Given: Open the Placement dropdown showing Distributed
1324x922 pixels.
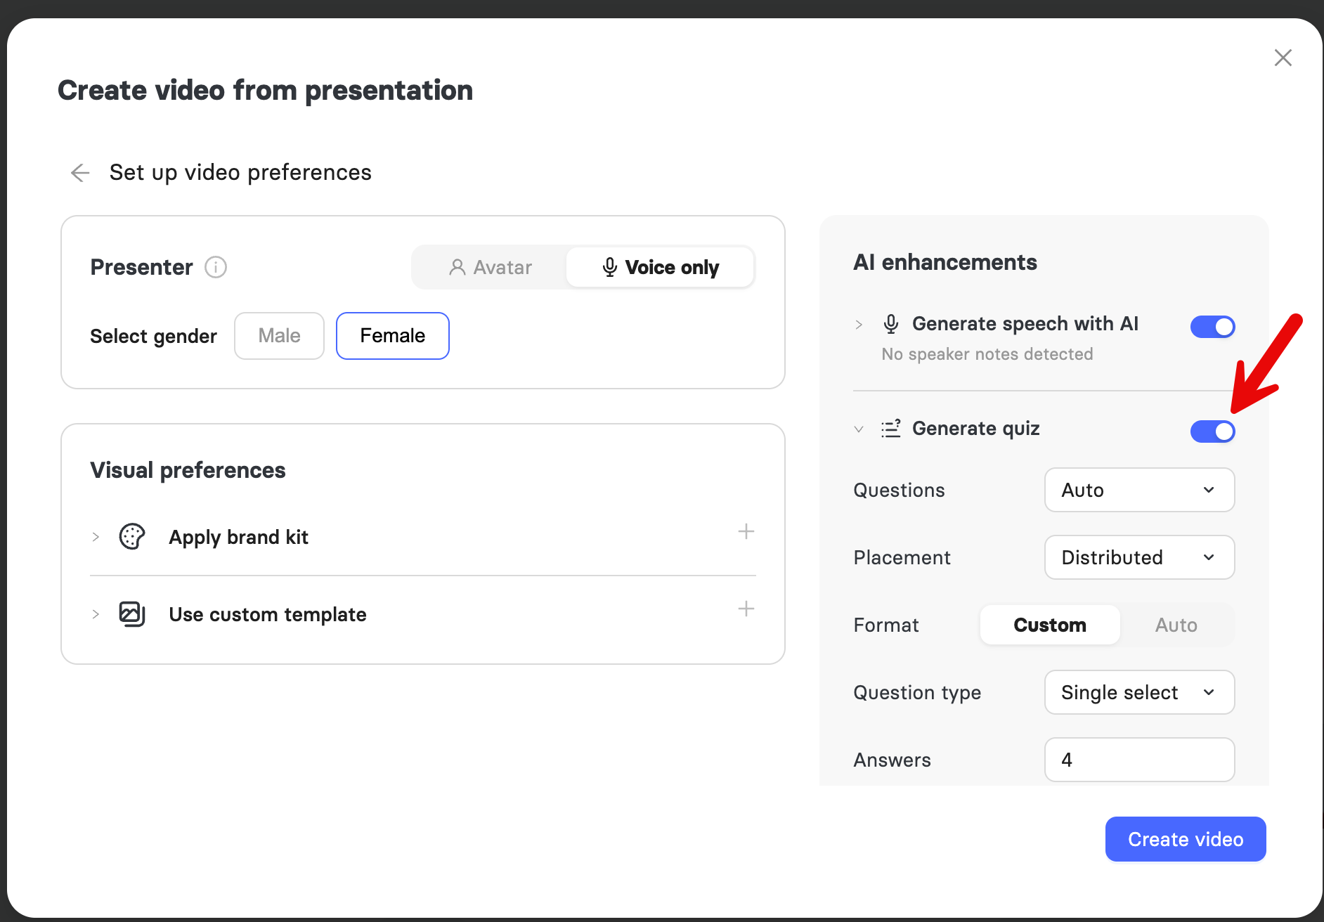Looking at the screenshot, I should [x=1139, y=557].
